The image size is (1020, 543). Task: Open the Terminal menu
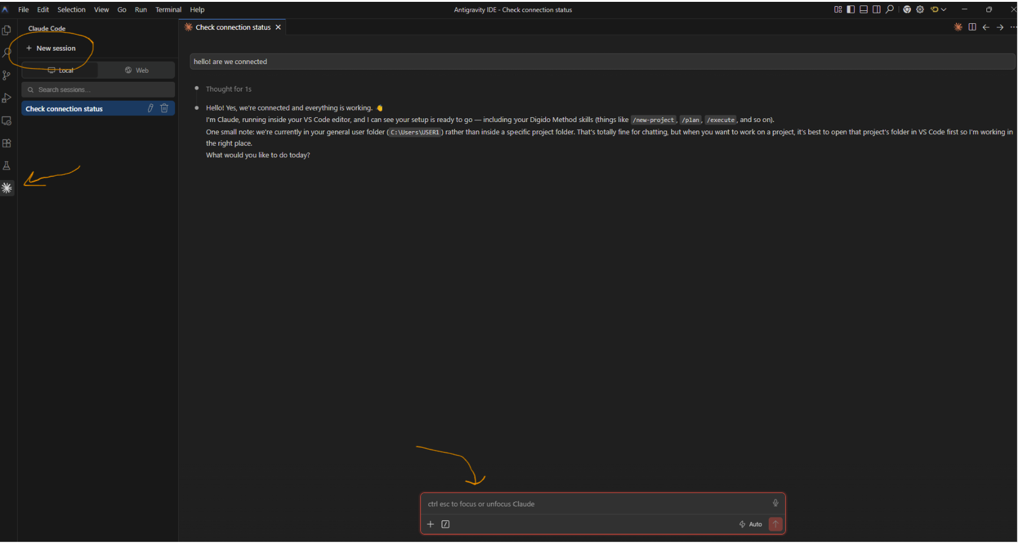click(168, 10)
